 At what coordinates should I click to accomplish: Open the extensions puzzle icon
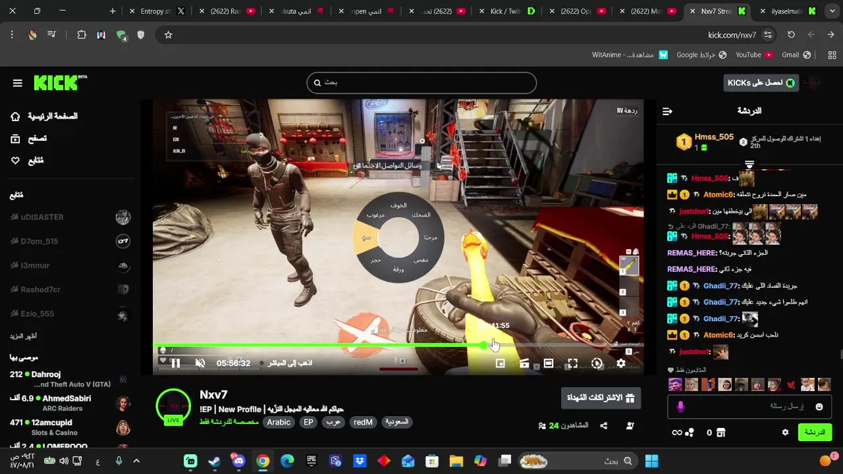pos(82,35)
